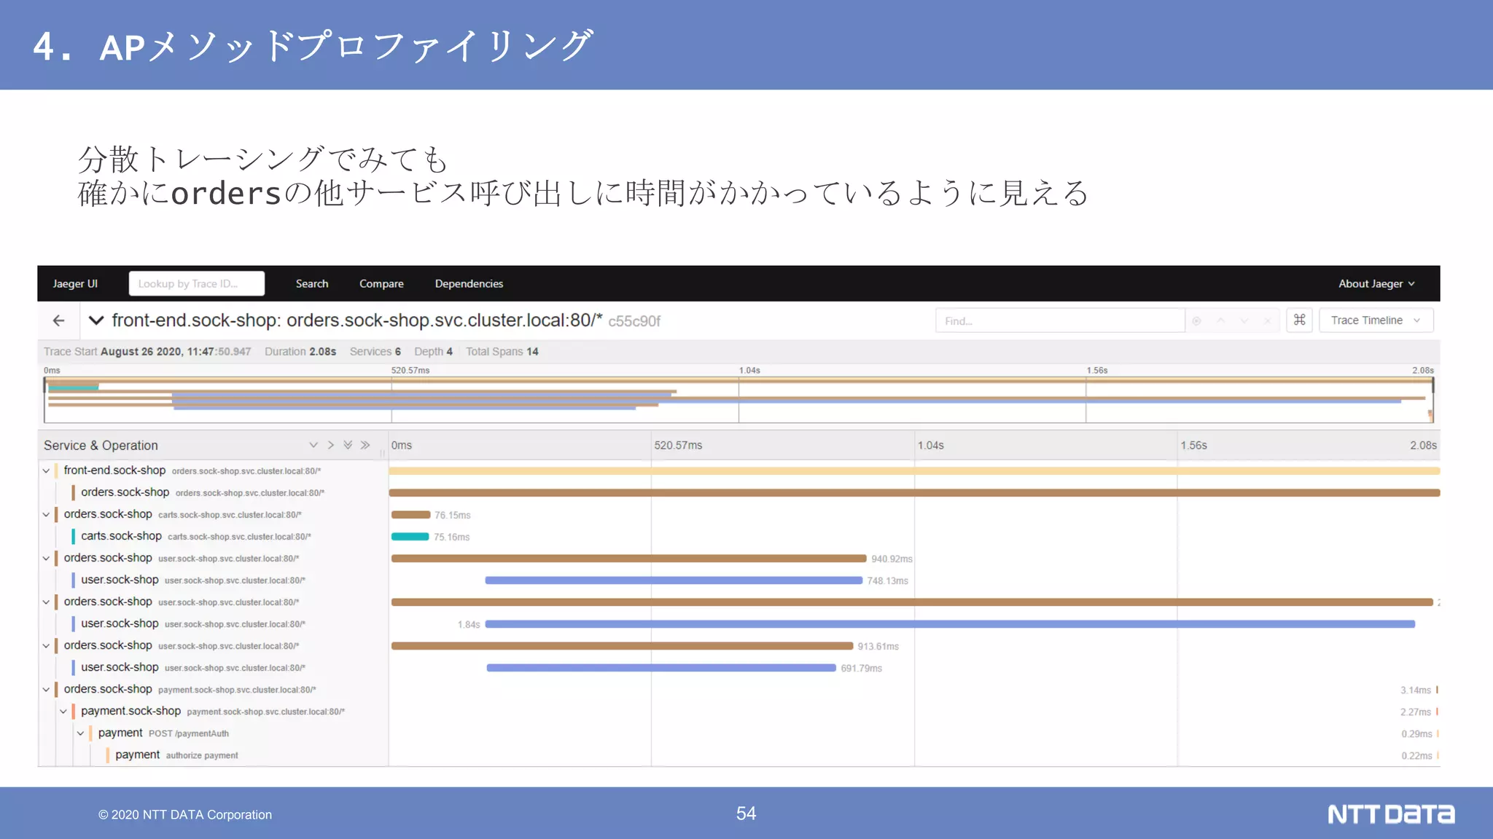Click the 748.13ms user span bar
The height and width of the screenshot is (839, 1493).
(x=674, y=580)
